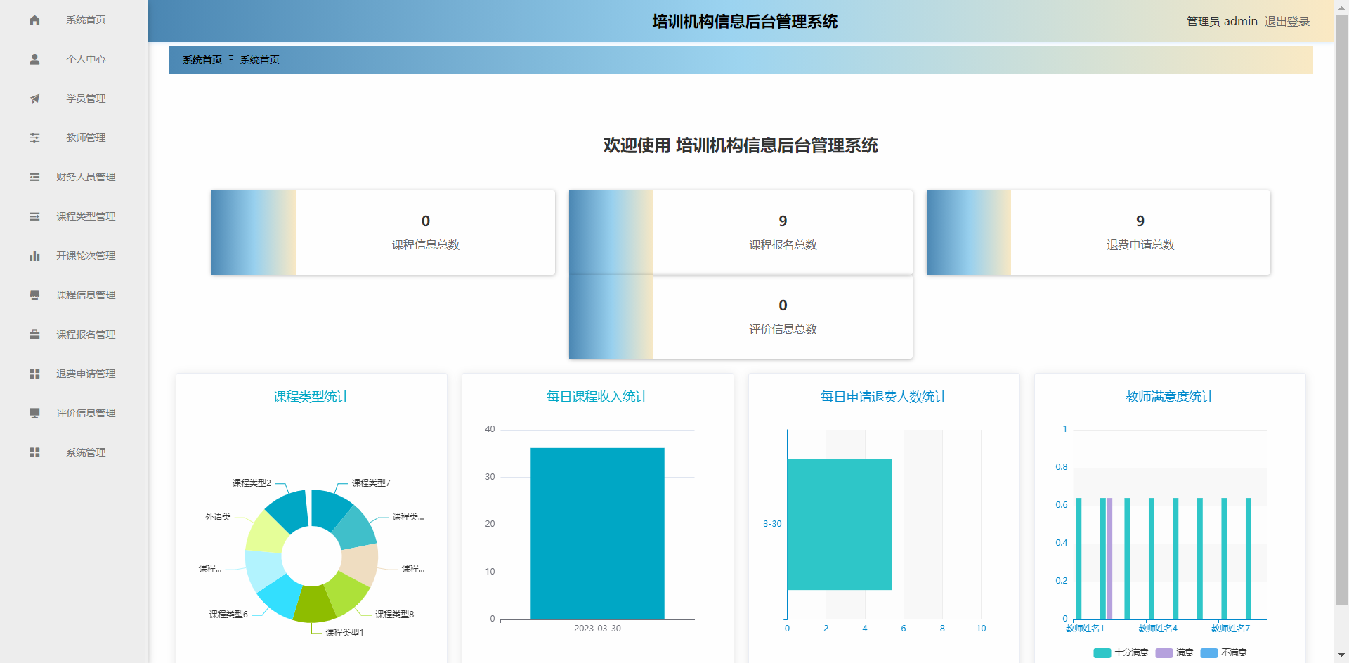Viewport: 1349px width, 663px height.
Task: Click the 教师满意度统计 chart title
Action: click(x=1170, y=397)
